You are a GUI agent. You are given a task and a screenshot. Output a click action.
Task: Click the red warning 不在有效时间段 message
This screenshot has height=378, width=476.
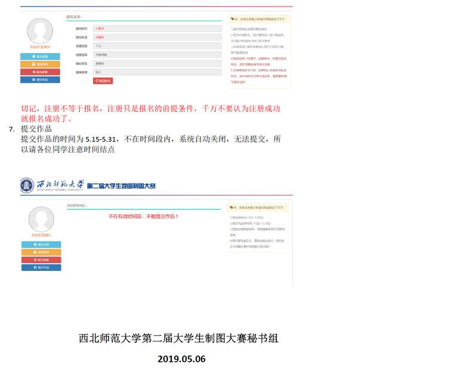pyautogui.click(x=144, y=217)
